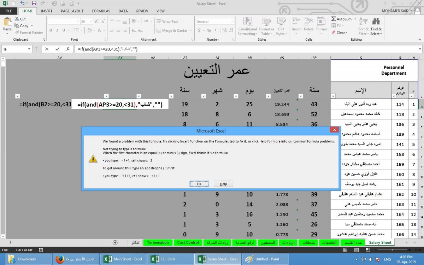The width and height of the screenshot is (424, 265).
Task: Click the Cut scissors button
Action: [20, 19]
